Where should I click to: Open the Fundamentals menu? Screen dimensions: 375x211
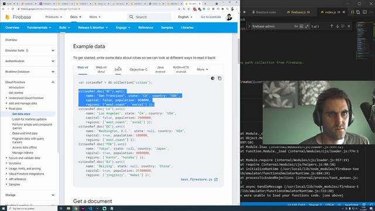point(39,28)
